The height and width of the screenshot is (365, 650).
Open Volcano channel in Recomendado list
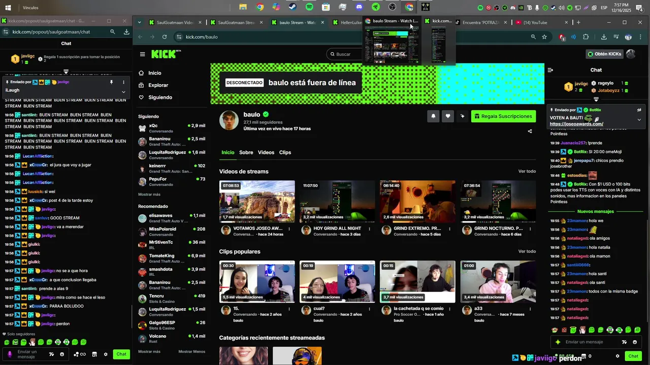172,339
